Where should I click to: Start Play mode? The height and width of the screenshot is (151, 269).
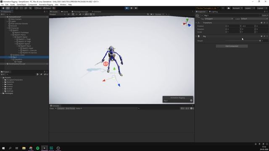(x=127, y=8)
